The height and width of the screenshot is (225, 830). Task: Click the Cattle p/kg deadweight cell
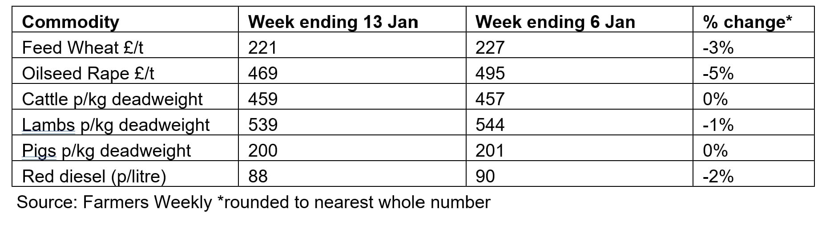[x=112, y=99]
